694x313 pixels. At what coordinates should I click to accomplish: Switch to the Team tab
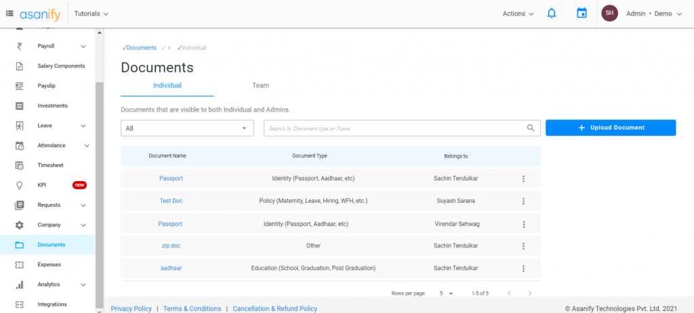pyautogui.click(x=260, y=86)
